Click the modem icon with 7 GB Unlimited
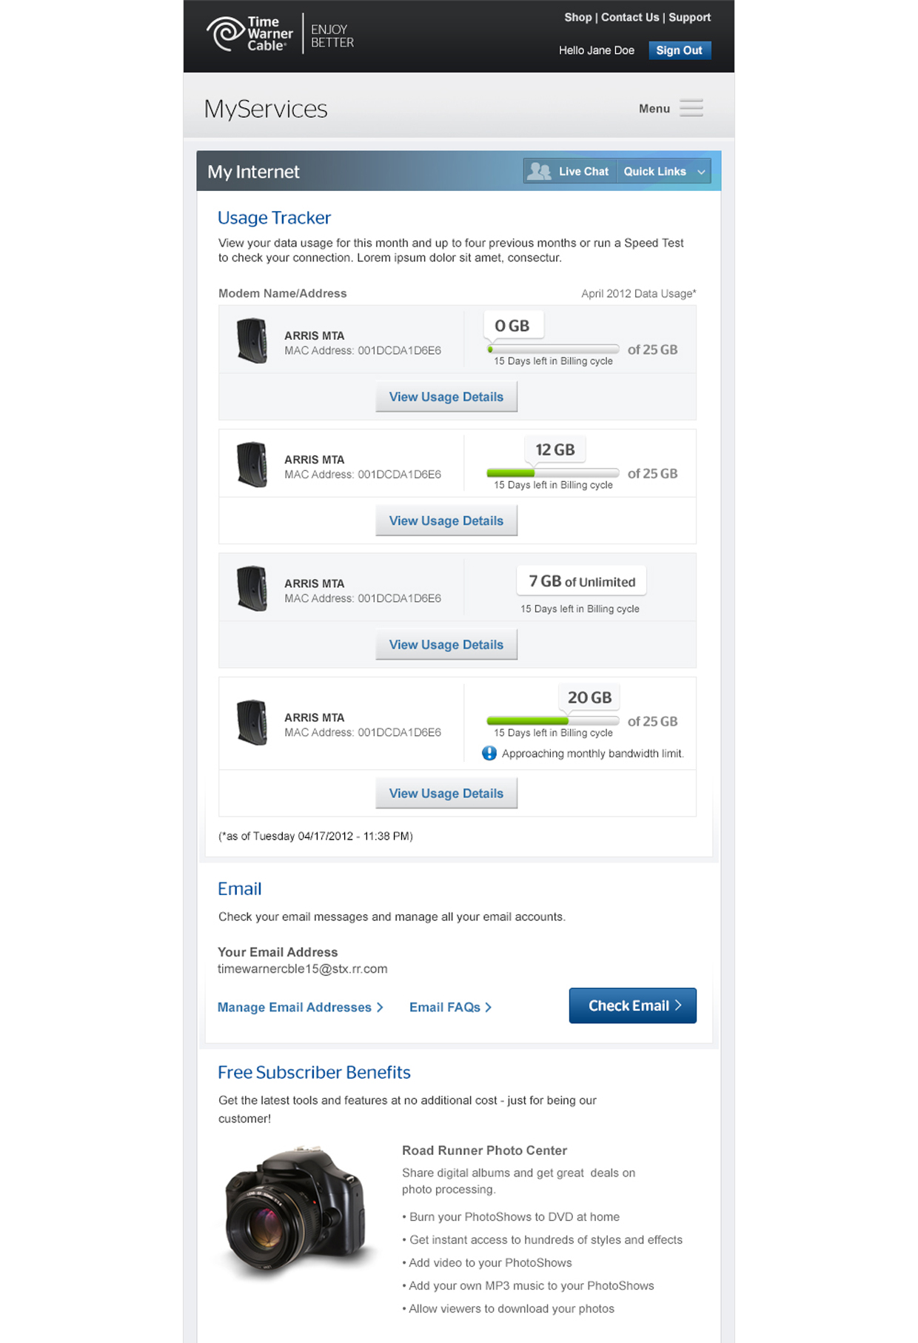This screenshot has width=918, height=1343. pyautogui.click(x=252, y=589)
